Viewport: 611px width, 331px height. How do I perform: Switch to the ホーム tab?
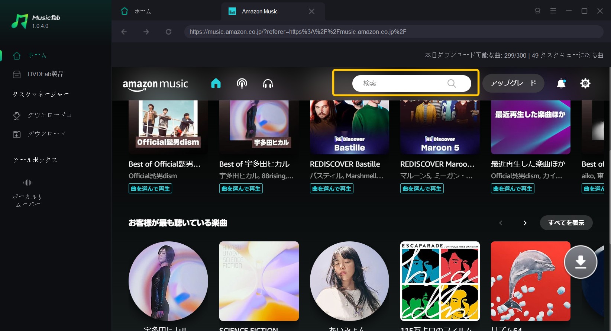point(136,11)
